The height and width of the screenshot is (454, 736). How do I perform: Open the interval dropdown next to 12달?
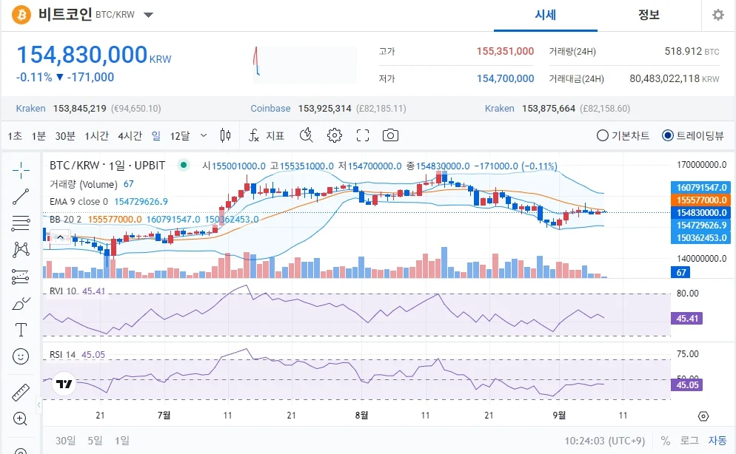pyautogui.click(x=203, y=135)
